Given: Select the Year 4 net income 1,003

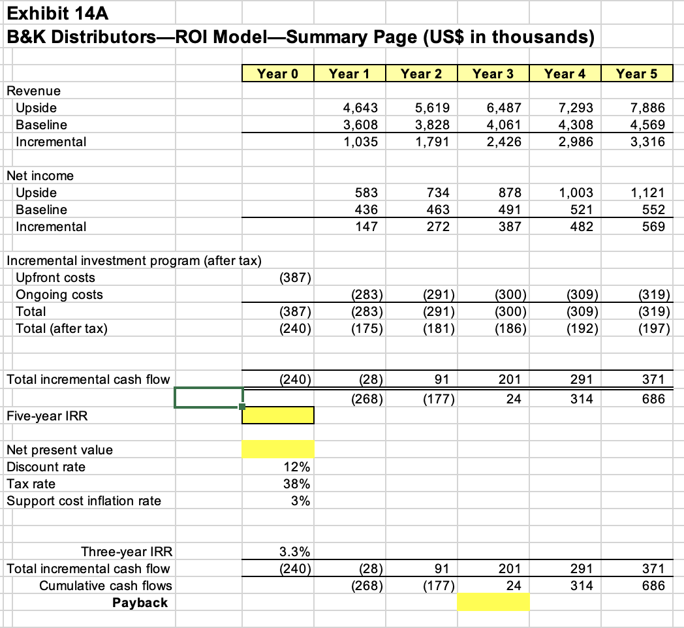Looking at the screenshot, I should 565,192.
